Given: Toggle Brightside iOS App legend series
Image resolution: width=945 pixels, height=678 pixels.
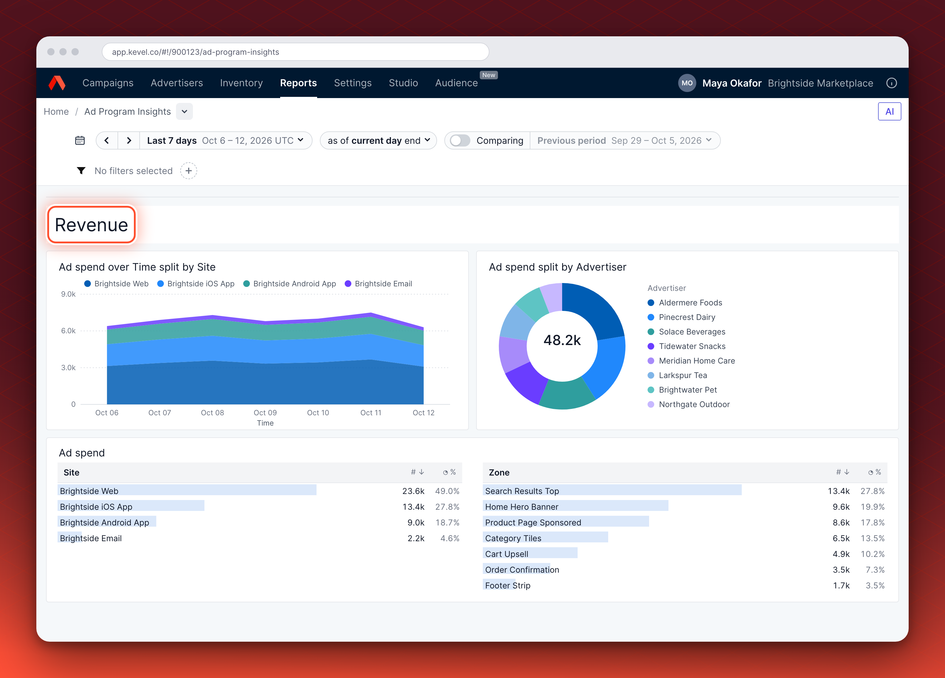Looking at the screenshot, I should (195, 284).
